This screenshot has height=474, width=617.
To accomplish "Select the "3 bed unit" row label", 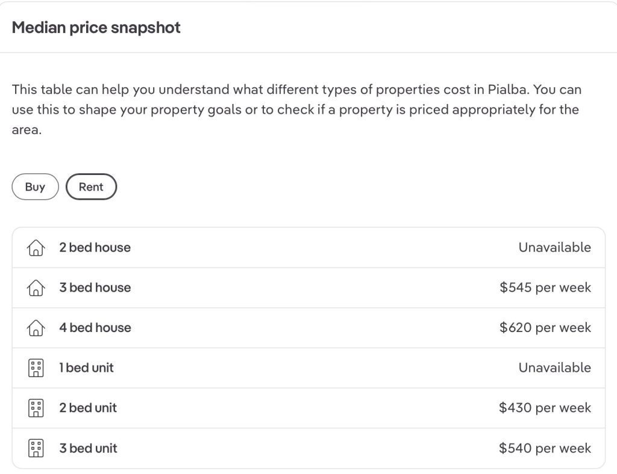I will click(88, 448).
